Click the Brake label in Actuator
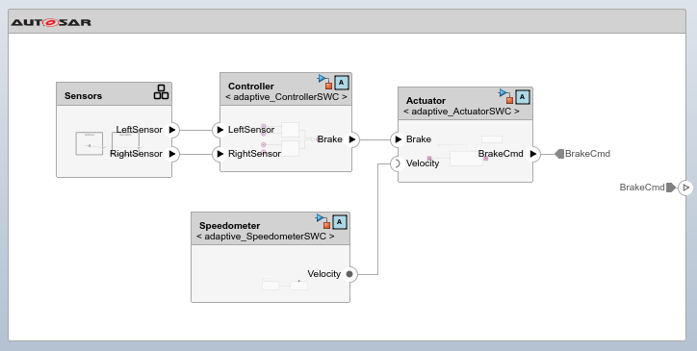 418,139
